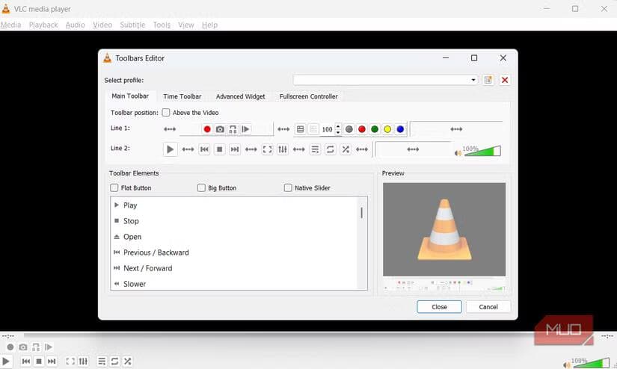Click the Fullscreen icon in Line 2
Image resolution: width=617 pixels, height=369 pixels.
(x=267, y=149)
